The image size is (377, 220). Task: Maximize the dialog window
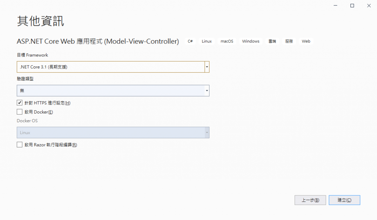pyautogui.click(x=352, y=6)
